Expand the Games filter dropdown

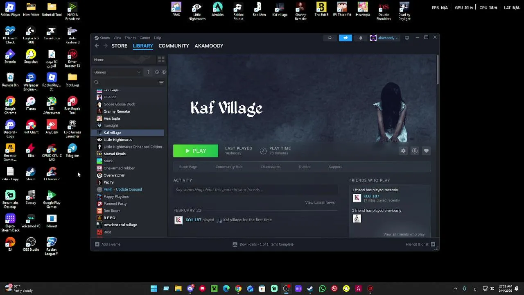pyautogui.click(x=117, y=72)
